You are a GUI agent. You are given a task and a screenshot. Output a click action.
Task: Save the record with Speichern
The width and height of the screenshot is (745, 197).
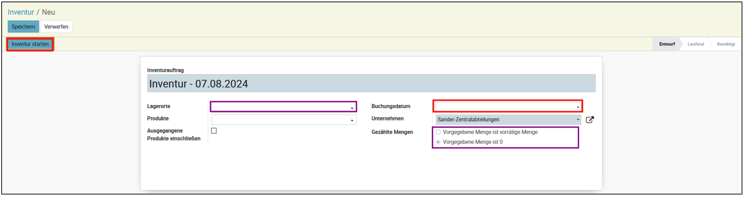[23, 27]
